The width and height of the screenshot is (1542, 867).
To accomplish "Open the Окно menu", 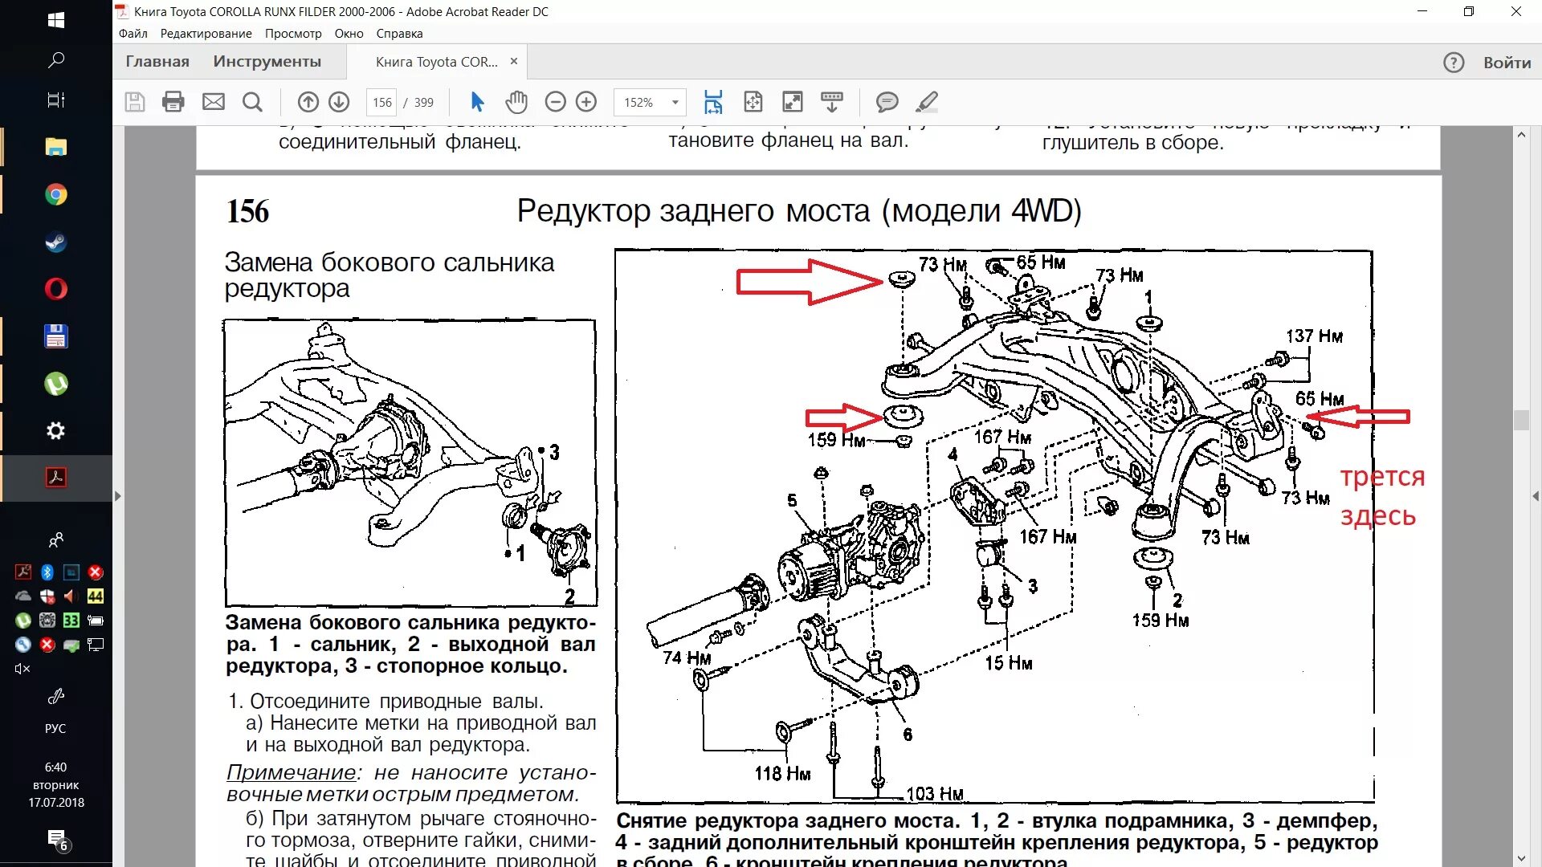I will pos(349,34).
